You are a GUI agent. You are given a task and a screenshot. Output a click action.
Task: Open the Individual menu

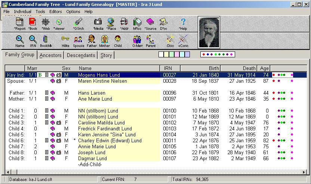(22, 12)
